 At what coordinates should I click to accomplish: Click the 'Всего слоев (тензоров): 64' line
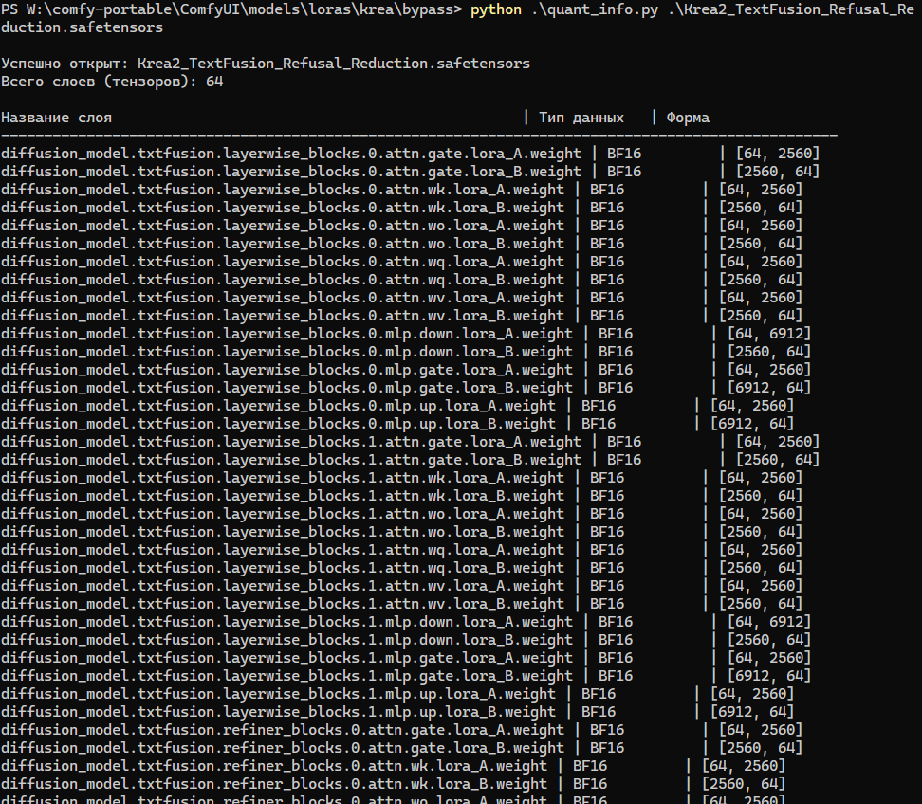112,82
